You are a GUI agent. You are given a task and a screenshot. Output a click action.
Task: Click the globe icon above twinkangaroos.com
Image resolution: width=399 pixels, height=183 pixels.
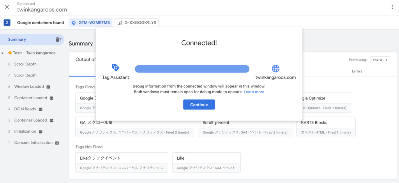pyautogui.click(x=275, y=68)
